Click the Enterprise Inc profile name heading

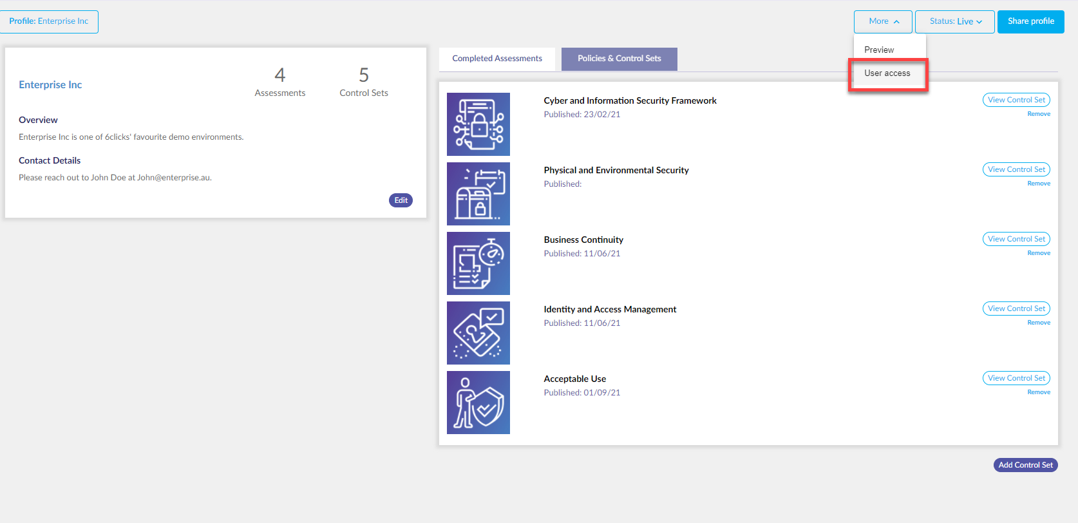50,85
